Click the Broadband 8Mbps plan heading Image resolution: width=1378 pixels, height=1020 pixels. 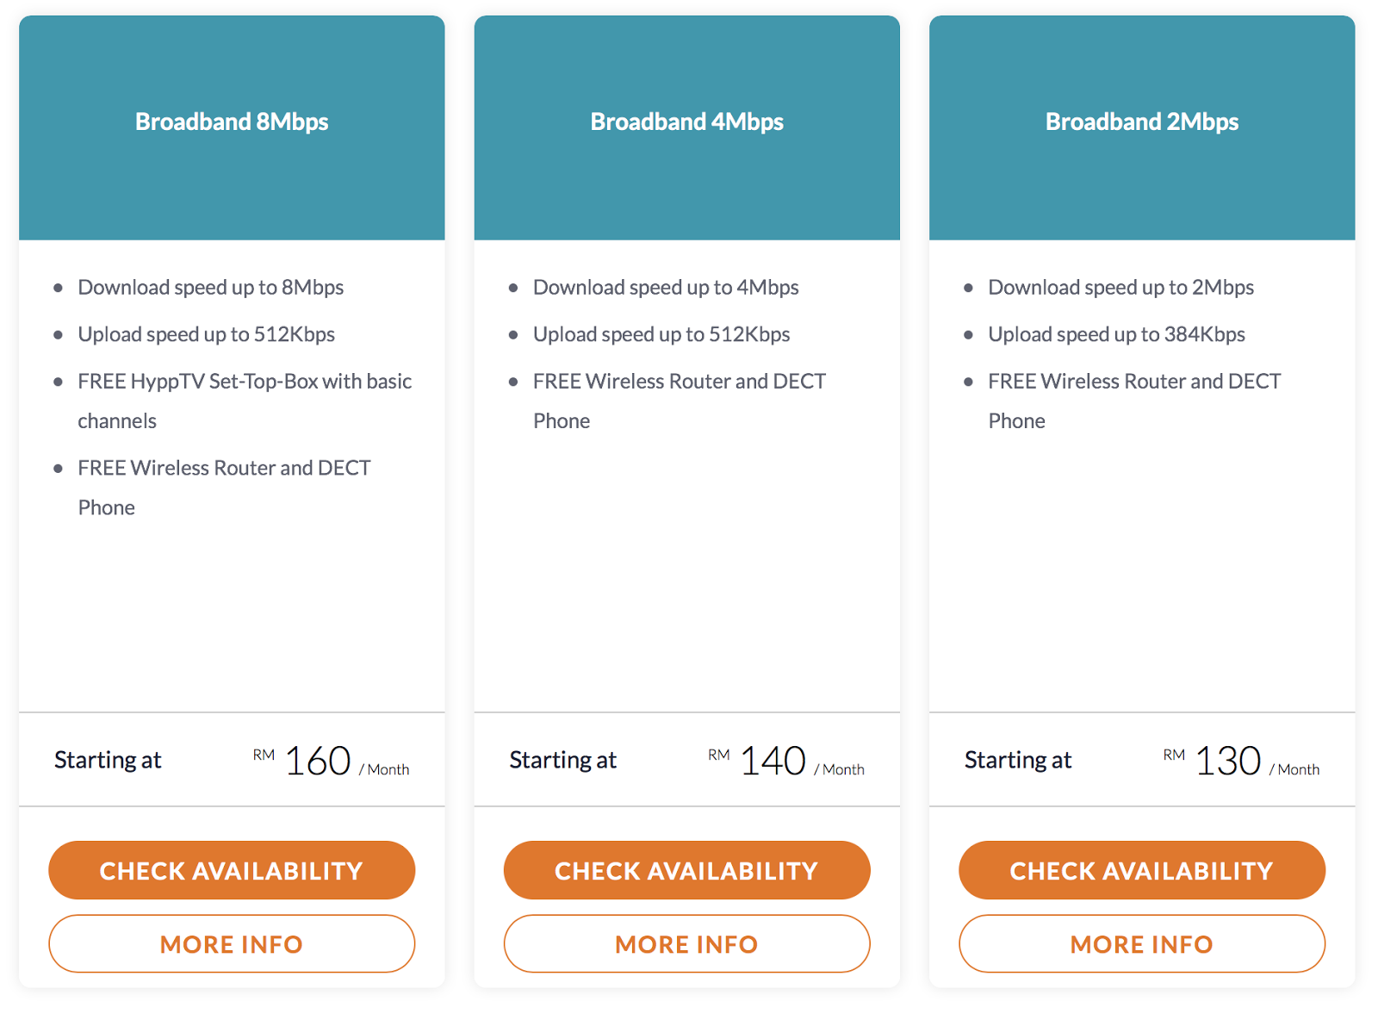(x=232, y=121)
